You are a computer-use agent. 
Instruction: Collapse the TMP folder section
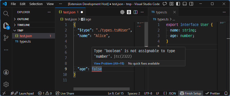pos(34,30)
